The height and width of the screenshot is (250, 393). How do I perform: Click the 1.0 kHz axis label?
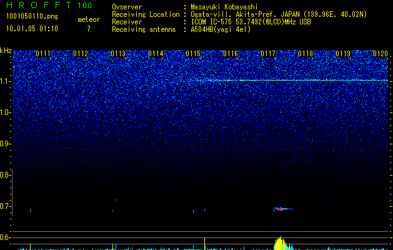pyautogui.click(x=6, y=112)
